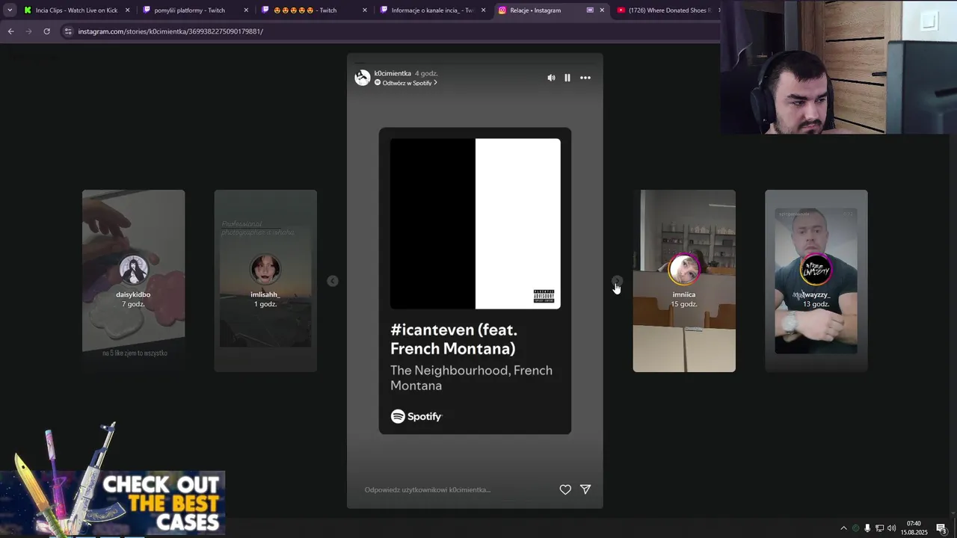Close the emoji-titled Twitch tab

pyautogui.click(x=365, y=10)
